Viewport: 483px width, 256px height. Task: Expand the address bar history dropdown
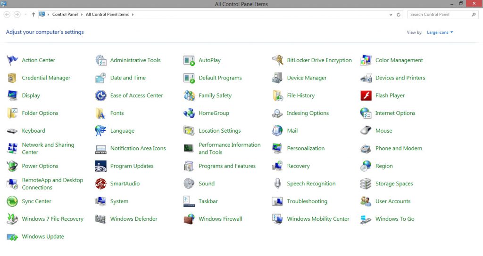coord(391,15)
